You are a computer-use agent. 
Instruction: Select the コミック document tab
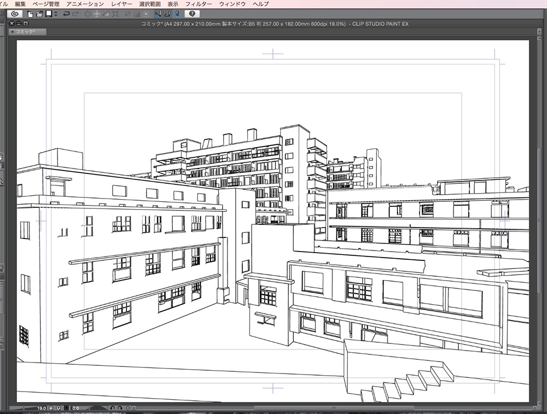[27, 32]
